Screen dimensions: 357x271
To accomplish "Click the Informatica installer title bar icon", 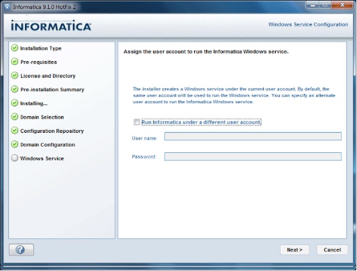I will (x=7, y=7).
